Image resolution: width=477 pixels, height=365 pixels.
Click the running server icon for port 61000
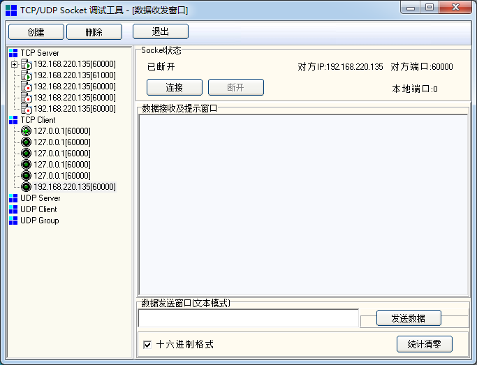click(27, 75)
